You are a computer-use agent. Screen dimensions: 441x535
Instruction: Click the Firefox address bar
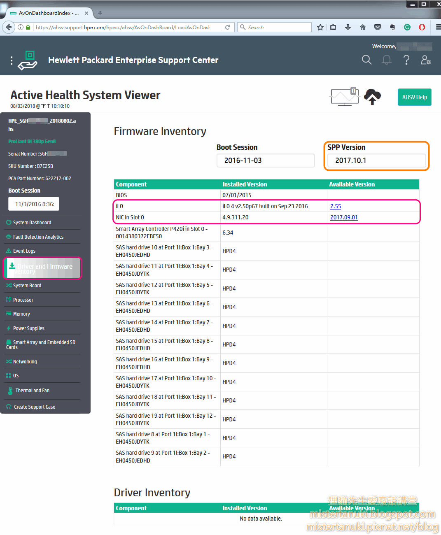point(124,27)
